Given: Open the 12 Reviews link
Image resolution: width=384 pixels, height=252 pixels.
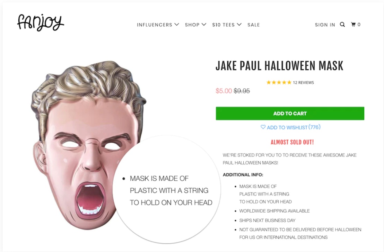Looking at the screenshot, I should click(303, 82).
